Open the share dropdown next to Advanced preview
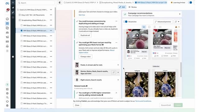This screenshot has height=112, width=199. (x=177, y=22)
